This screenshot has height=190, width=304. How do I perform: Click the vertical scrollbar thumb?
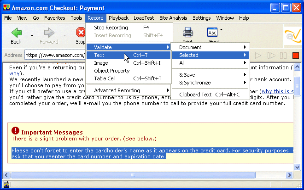click(x=297, y=86)
